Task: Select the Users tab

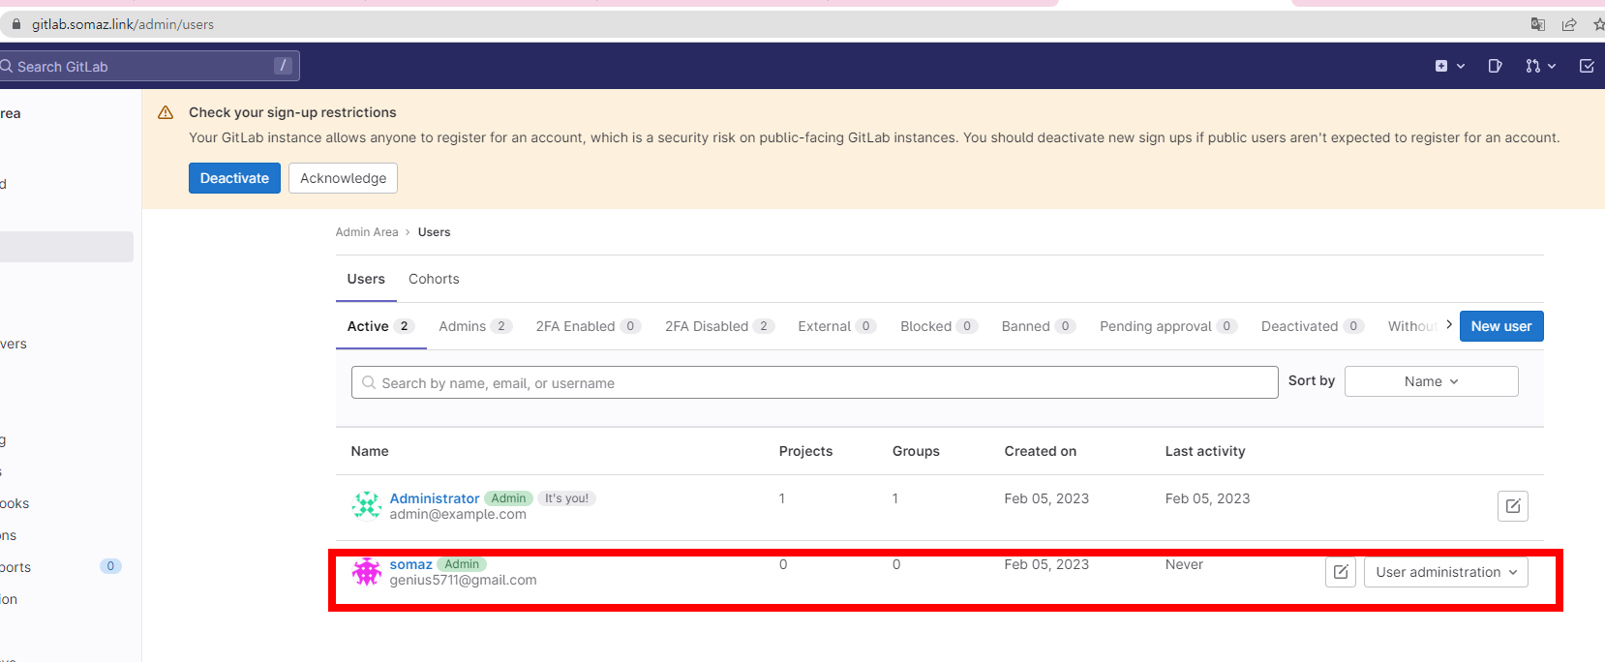Action: click(x=366, y=279)
